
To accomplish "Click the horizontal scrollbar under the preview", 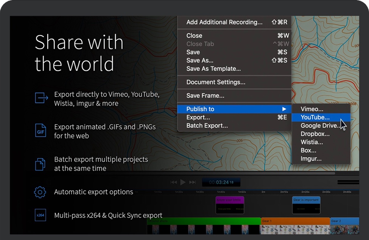I will [242, 173].
